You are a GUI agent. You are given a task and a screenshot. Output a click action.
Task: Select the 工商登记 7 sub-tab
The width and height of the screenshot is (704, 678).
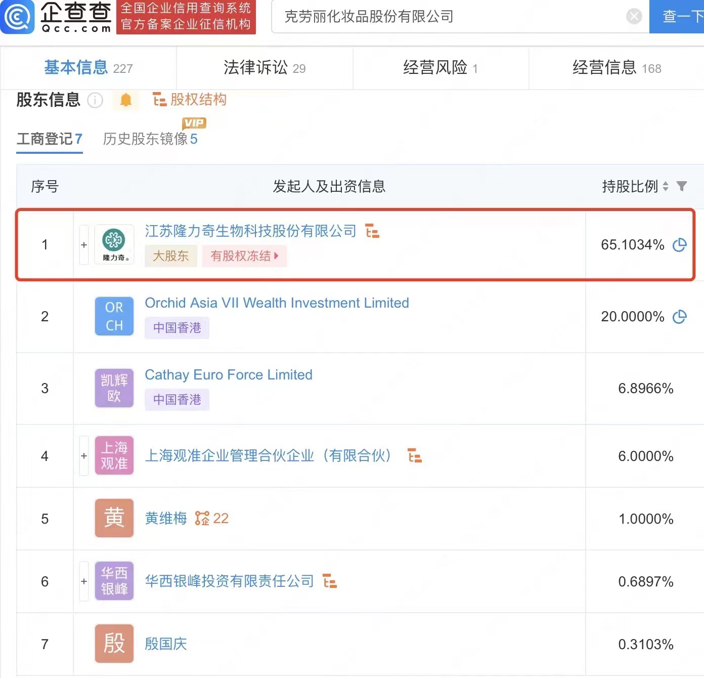coord(50,139)
